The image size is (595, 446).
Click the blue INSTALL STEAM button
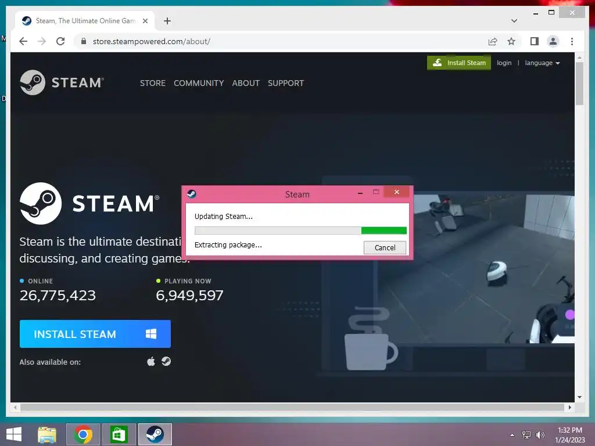pos(95,334)
